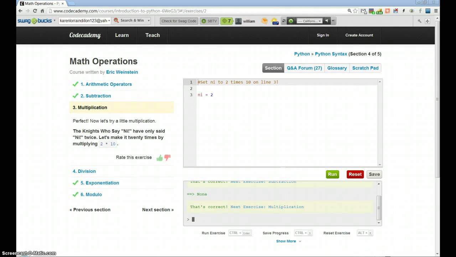Screen dimensions: 456x257
Task: Open the Python breadcrumb link
Action: tap(302, 54)
